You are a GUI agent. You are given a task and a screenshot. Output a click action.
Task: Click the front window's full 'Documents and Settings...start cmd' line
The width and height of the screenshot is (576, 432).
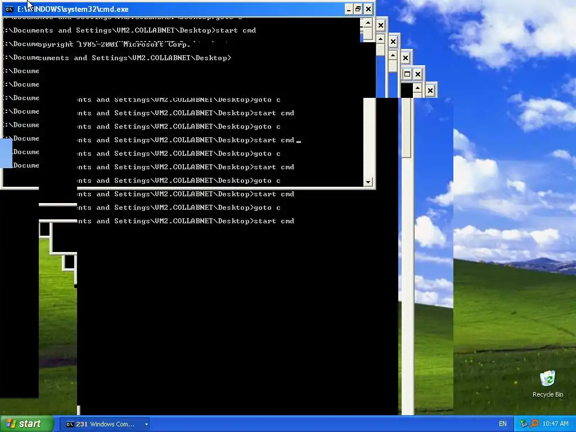(129, 30)
